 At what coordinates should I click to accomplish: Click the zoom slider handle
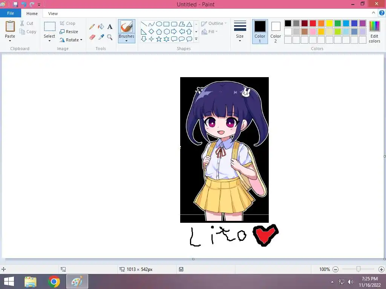click(x=358, y=269)
